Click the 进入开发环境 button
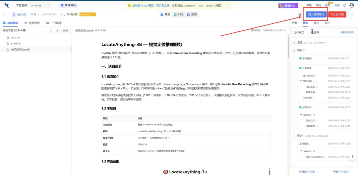 tap(316, 14)
